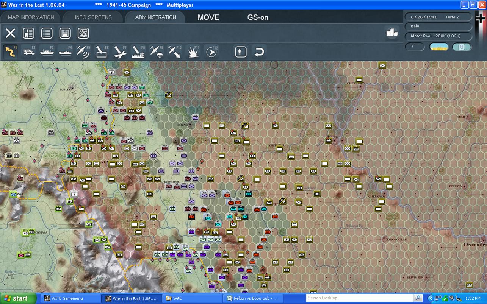Click the zero counter pill at top right
This screenshot has height=304, width=487.
462,47
